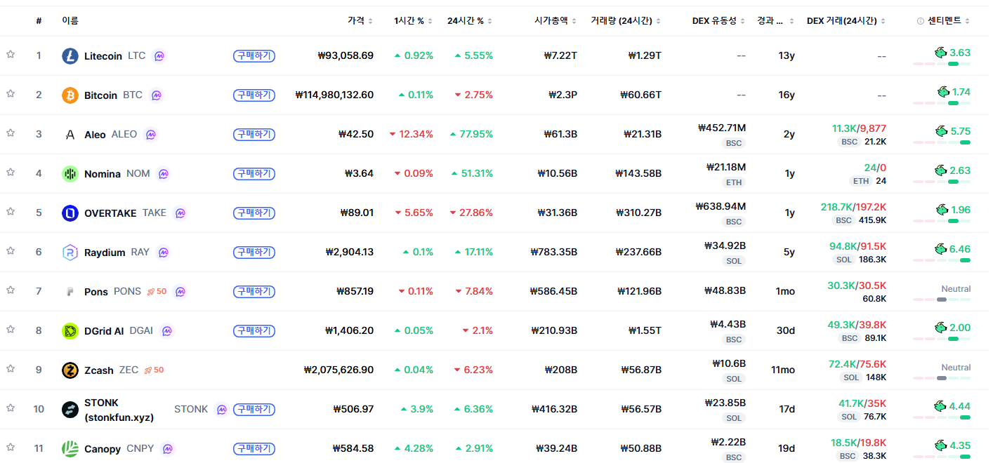Sort by 경과 column header
The height and width of the screenshot is (463, 1000).
coord(777,21)
